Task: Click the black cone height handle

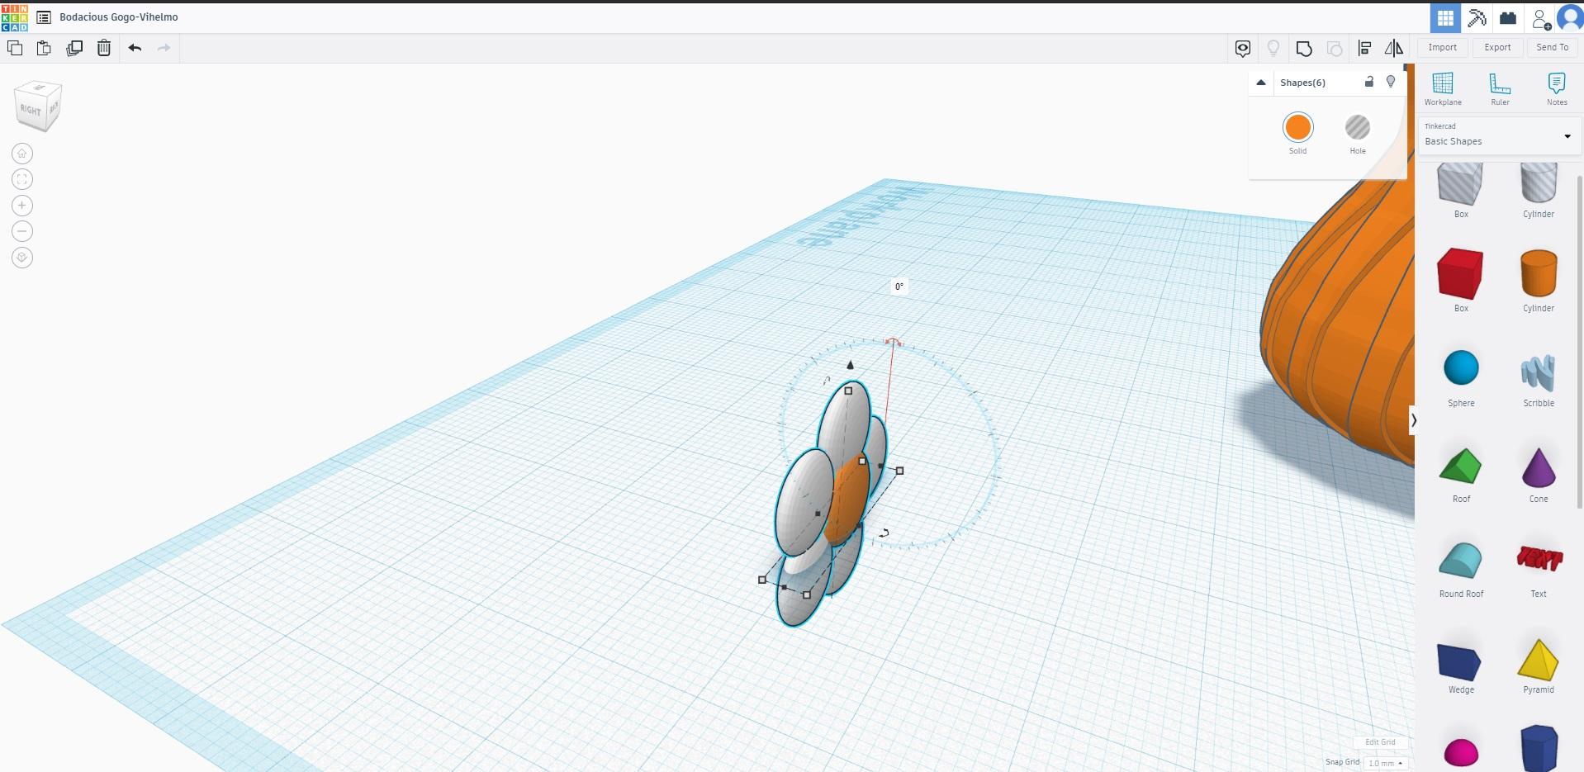Action: click(850, 364)
